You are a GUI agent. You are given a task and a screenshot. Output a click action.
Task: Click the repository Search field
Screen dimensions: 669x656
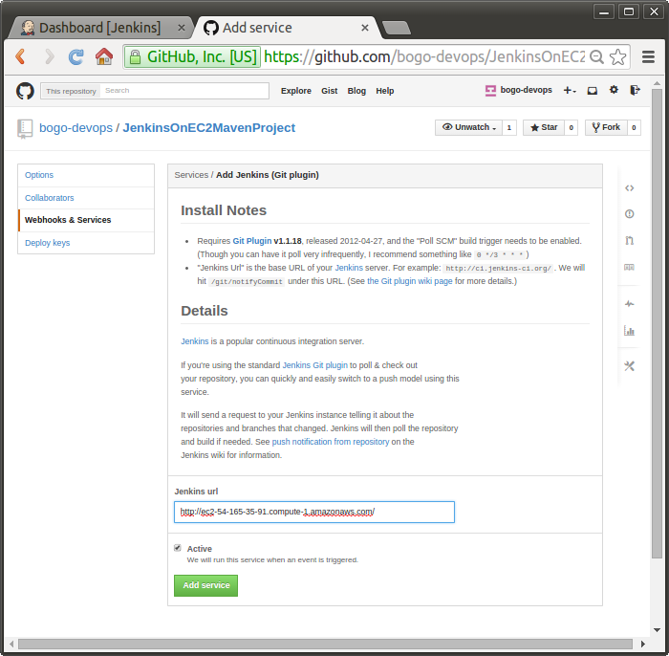coord(184,91)
